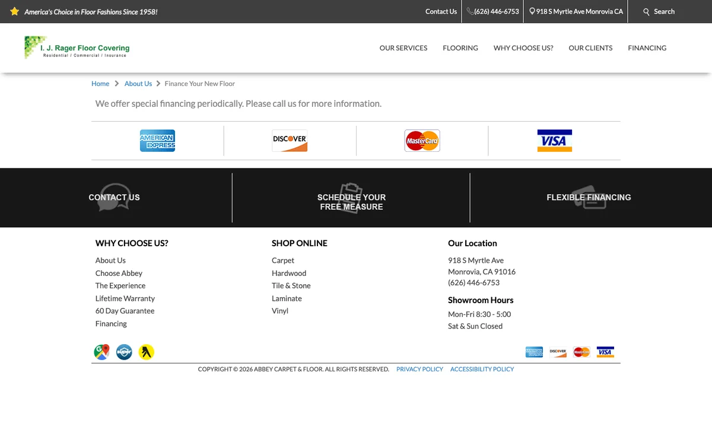Screen dimensions: 712x445
Task: Click the footer phone number (626) 446-6753
Action: [x=473, y=283]
